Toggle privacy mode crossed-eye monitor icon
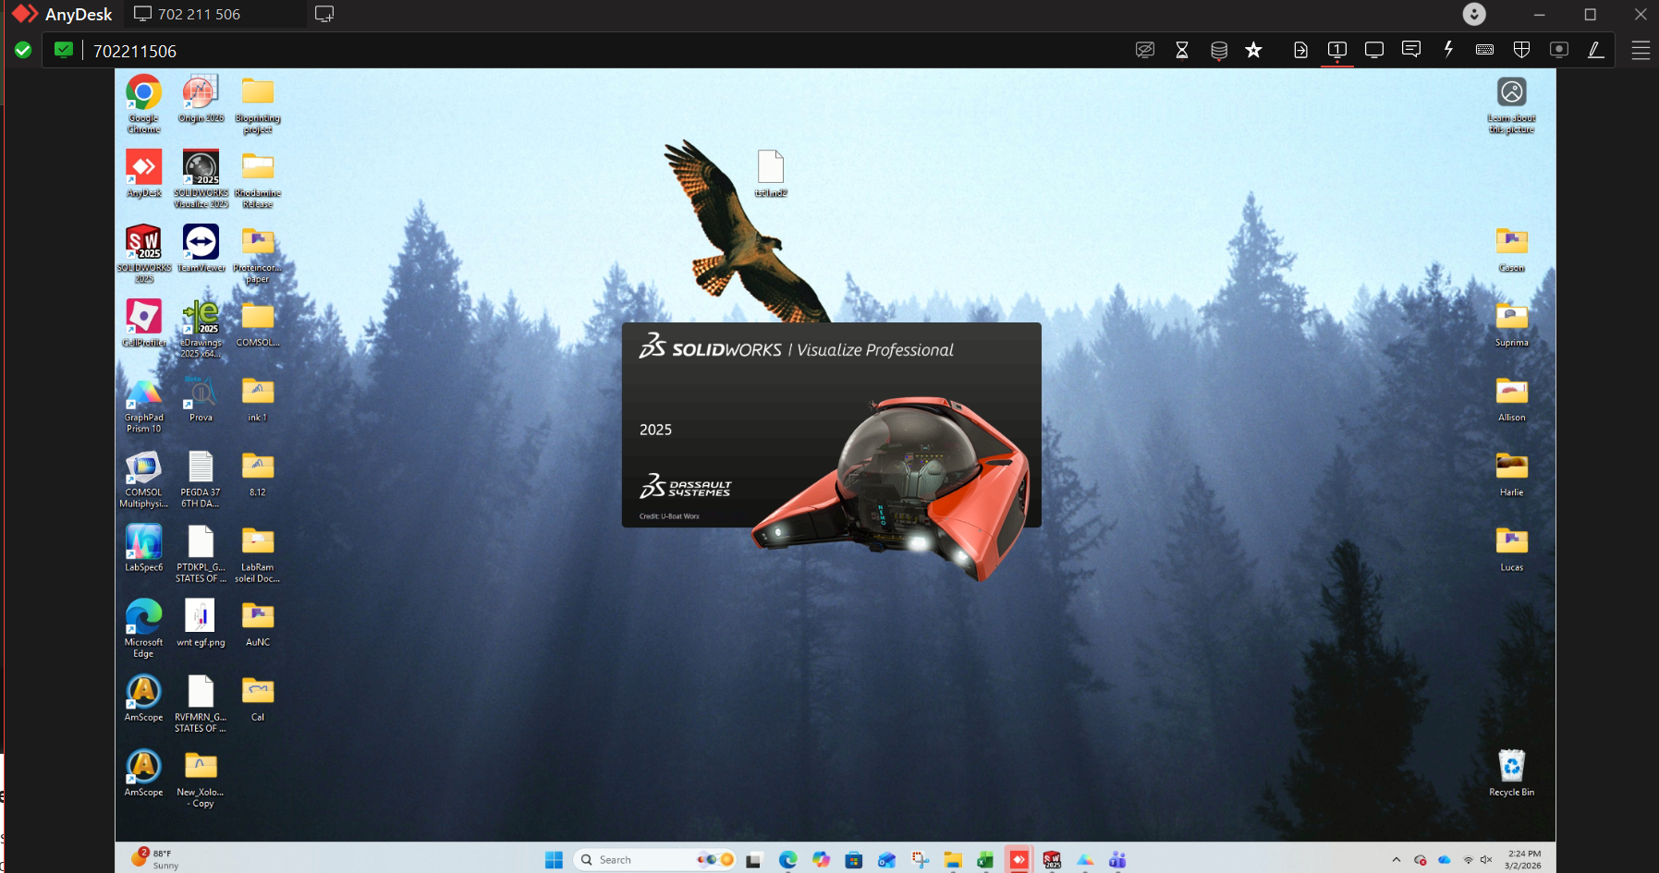The width and height of the screenshot is (1659, 873). click(1145, 50)
